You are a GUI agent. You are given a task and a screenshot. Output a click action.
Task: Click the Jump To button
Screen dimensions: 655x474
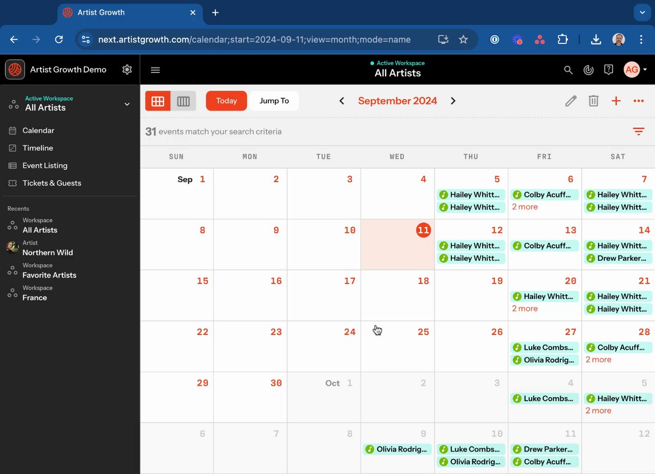point(274,101)
